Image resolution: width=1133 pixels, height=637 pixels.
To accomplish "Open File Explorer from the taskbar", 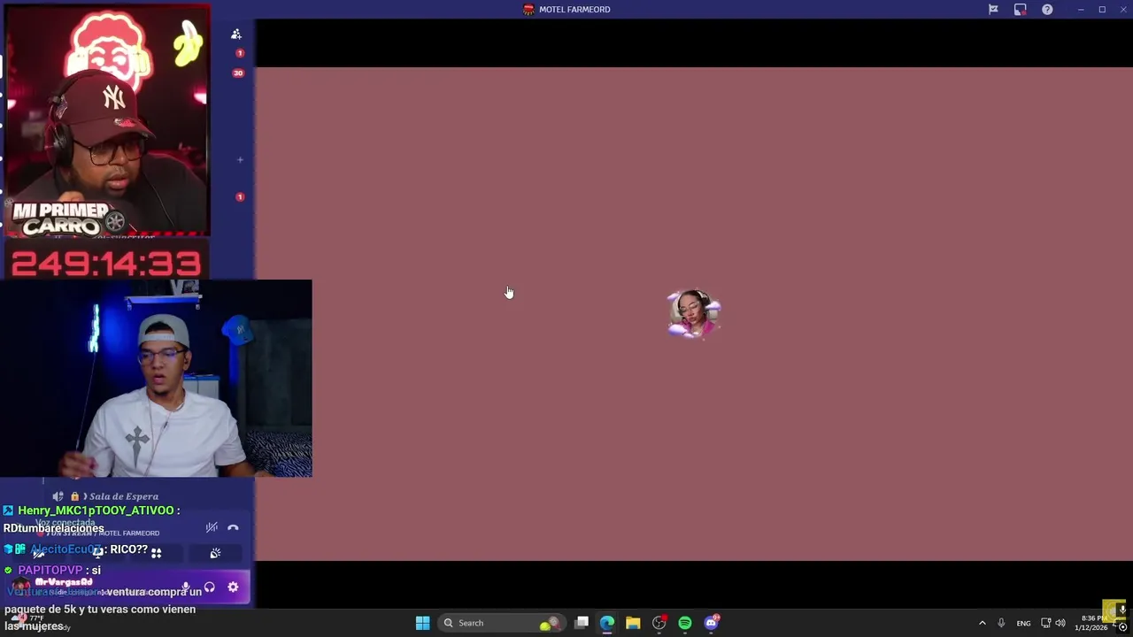I will (x=632, y=623).
